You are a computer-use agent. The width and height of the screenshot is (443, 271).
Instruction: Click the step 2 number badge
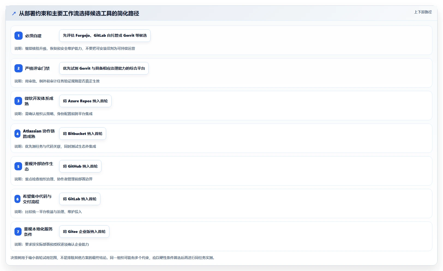point(18,68)
